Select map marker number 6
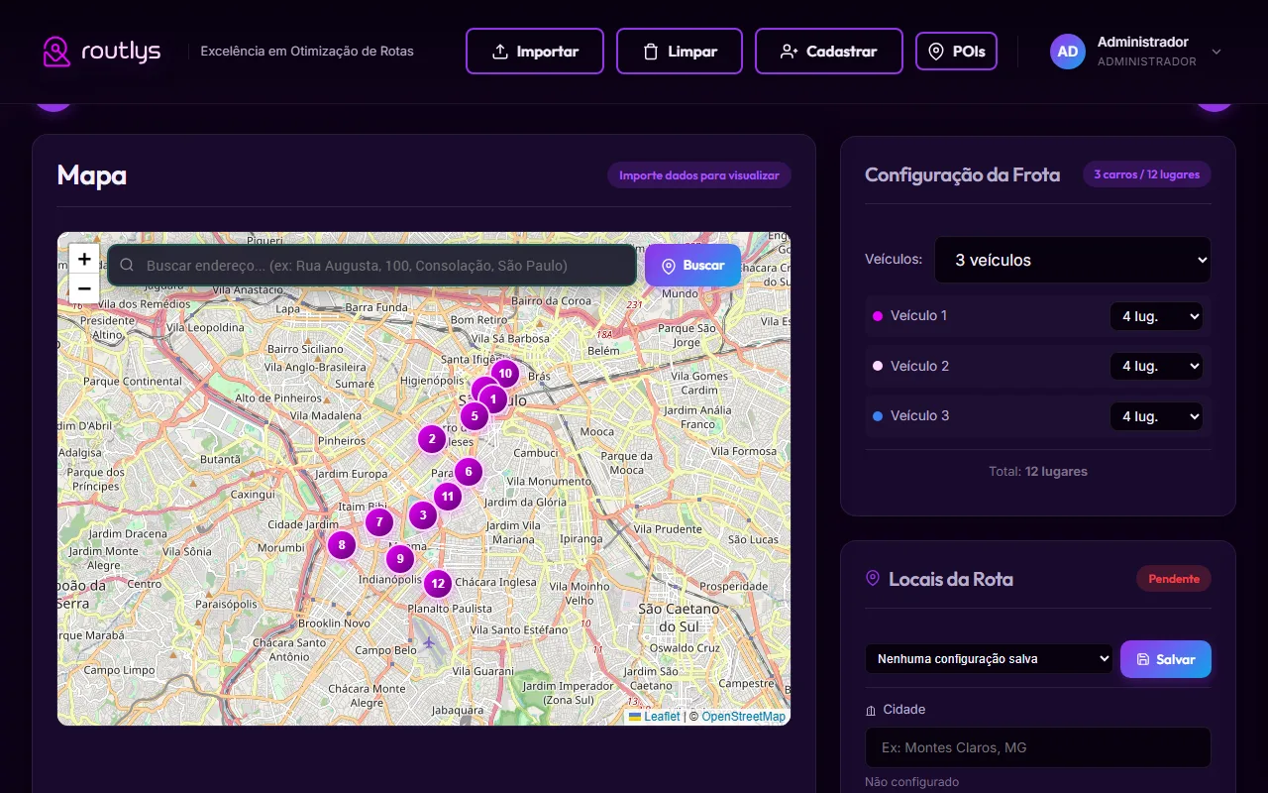This screenshot has width=1268, height=793. (469, 472)
